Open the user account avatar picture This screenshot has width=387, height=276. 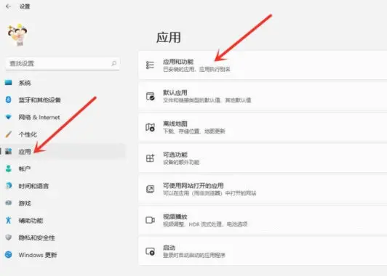17,35
